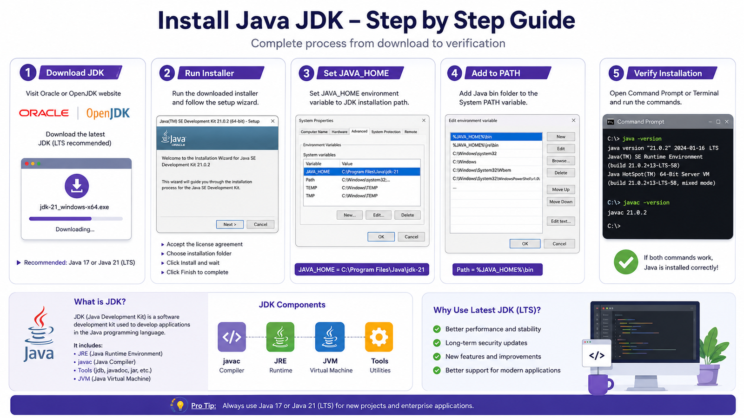Viewport: 744px width, 418px height.
Task: Minimize the Command Prompt window
Action: (710, 122)
